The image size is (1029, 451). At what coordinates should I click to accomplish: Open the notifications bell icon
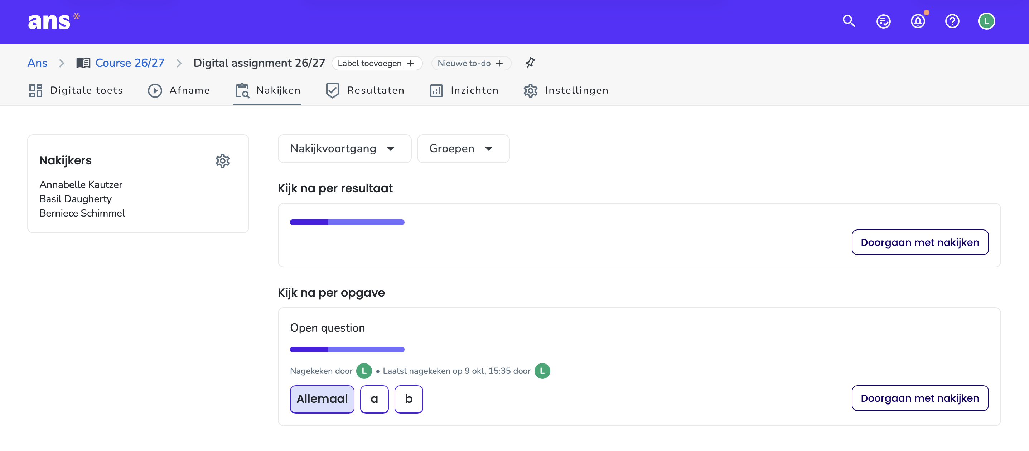click(x=918, y=21)
